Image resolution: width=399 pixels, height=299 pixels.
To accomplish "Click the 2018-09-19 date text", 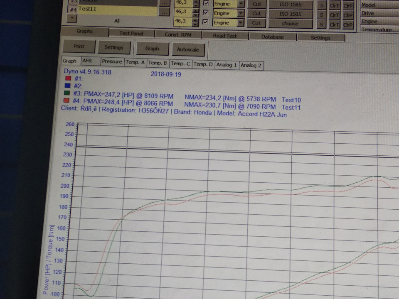I will tap(166, 74).
